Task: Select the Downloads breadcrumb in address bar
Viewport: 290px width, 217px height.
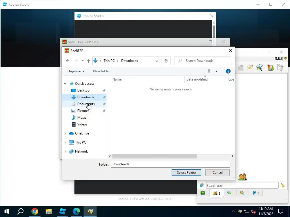Action: pos(129,61)
